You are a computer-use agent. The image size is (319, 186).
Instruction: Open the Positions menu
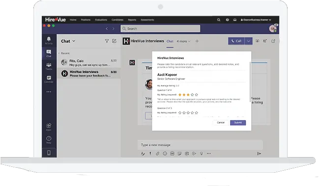point(86,20)
